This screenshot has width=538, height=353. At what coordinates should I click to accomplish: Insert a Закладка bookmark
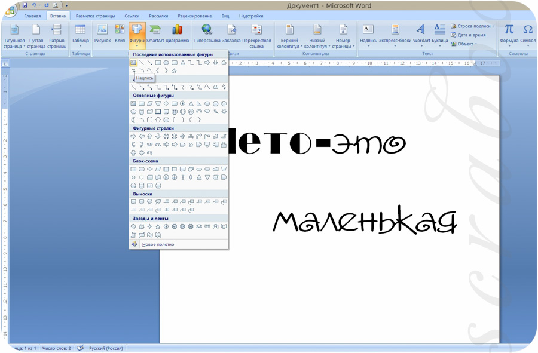pyautogui.click(x=231, y=33)
